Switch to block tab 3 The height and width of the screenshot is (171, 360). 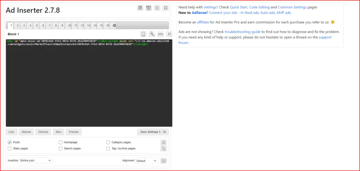(24, 26)
